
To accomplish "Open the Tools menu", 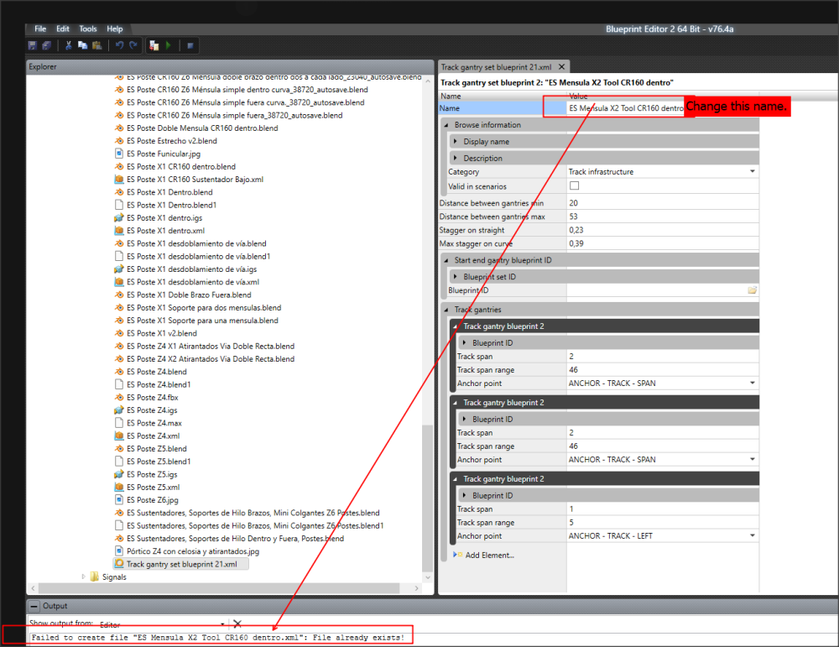I will click(x=88, y=29).
